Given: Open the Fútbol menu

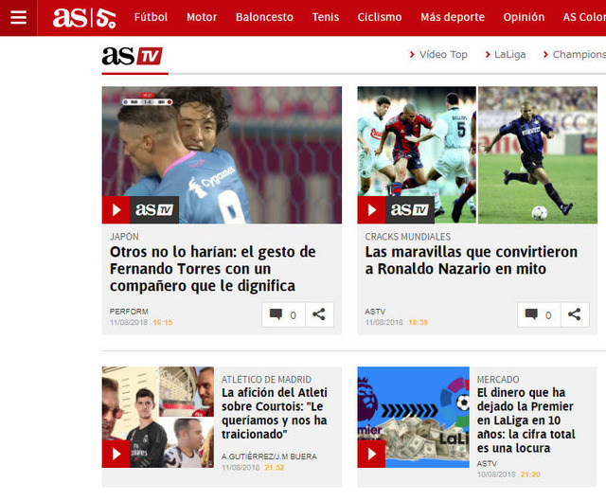Looking at the screenshot, I should click(x=151, y=17).
